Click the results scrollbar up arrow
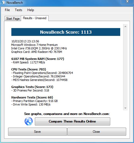134x143 pixels. pyautogui.click(x=125, y=26)
